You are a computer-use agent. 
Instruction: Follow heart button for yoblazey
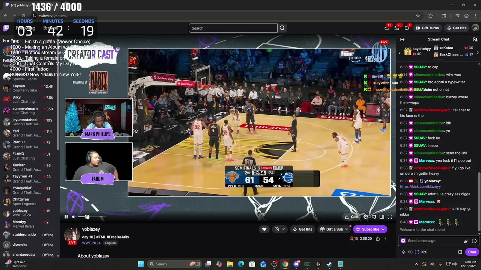point(264,229)
